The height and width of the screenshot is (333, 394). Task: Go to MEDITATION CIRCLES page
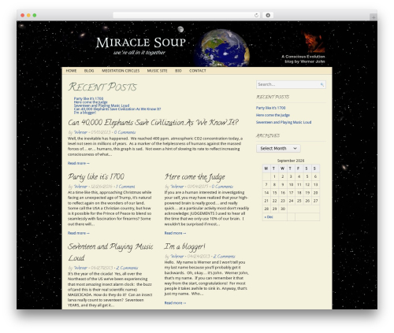point(121,71)
